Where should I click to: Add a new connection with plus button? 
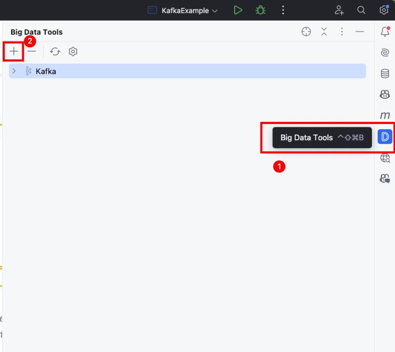click(14, 51)
